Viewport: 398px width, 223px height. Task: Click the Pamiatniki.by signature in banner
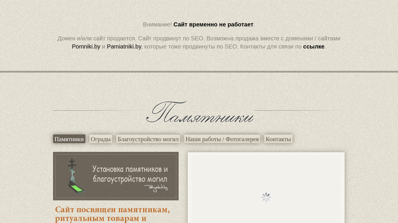coord(156,188)
